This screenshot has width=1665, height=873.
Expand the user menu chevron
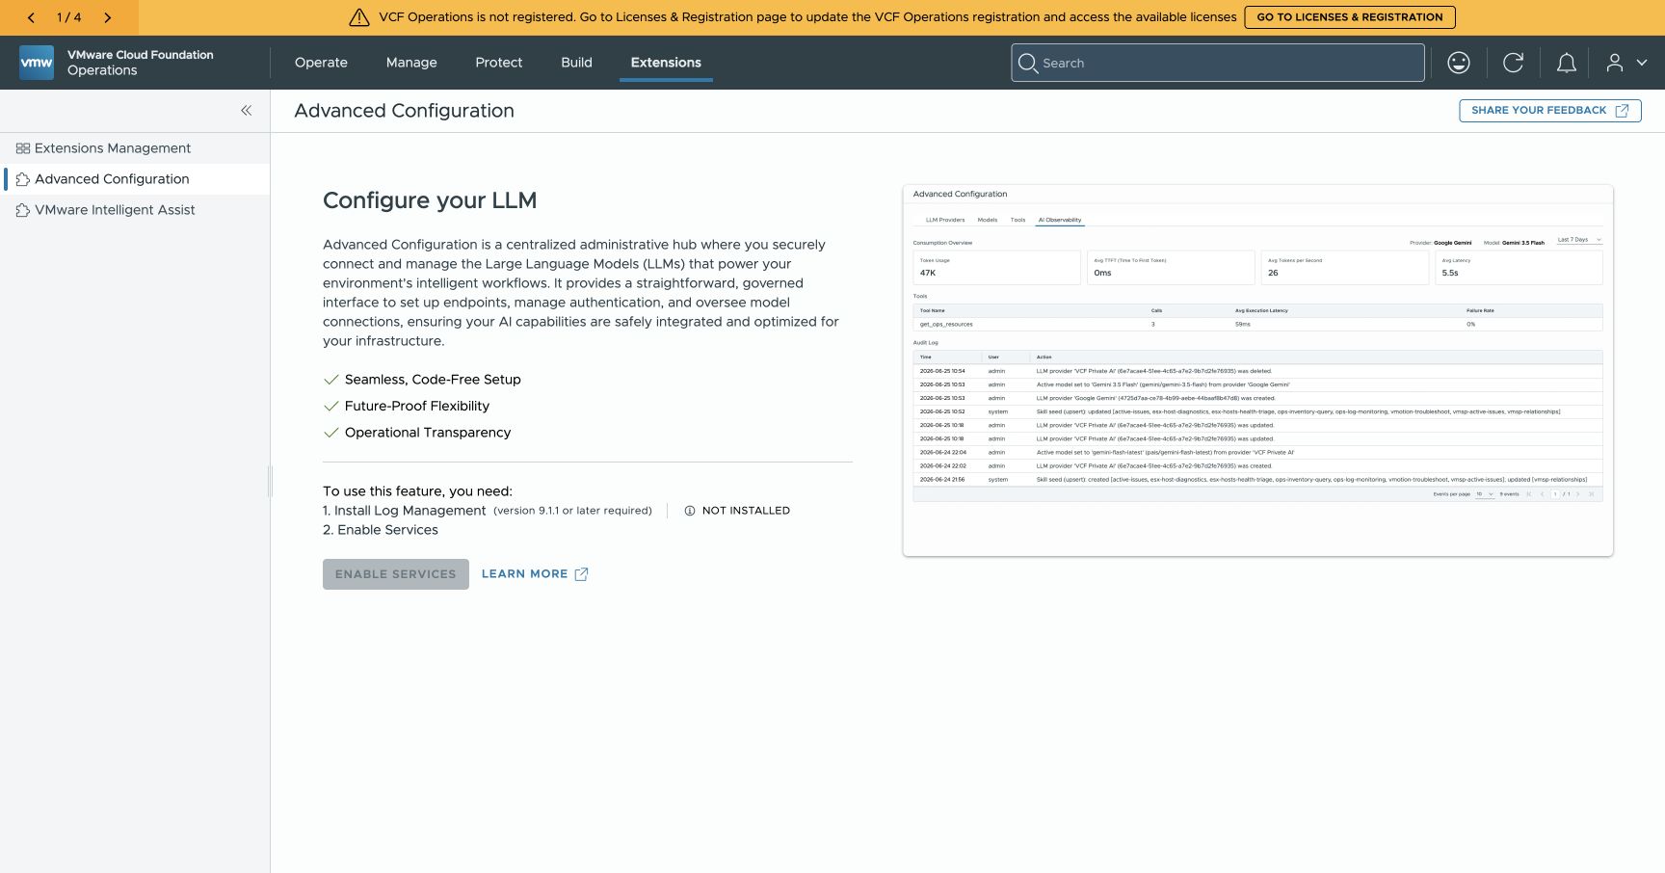(x=1642, y=63)
